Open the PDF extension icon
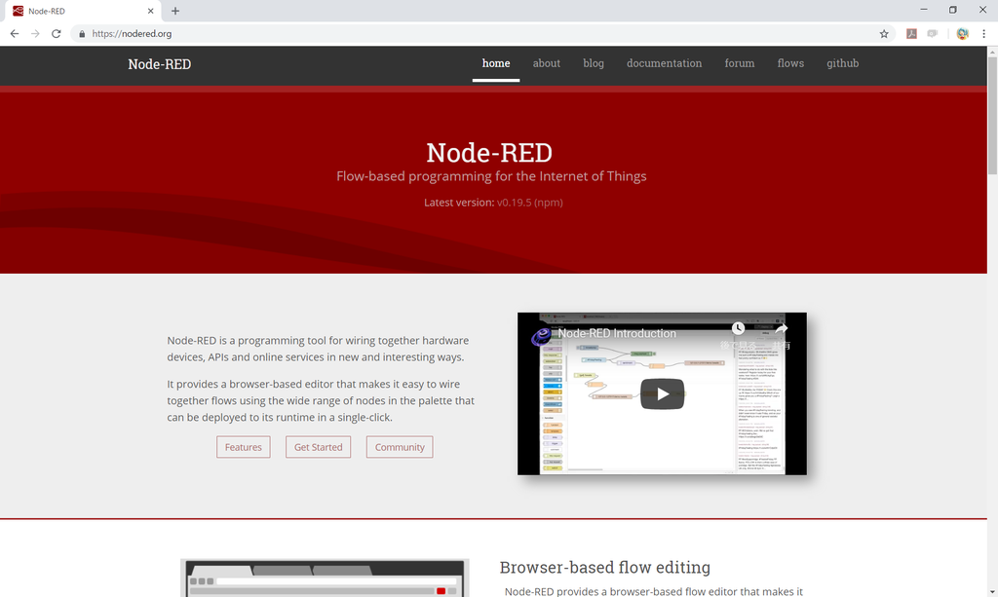The image size is (998, 597). (911, 34)
